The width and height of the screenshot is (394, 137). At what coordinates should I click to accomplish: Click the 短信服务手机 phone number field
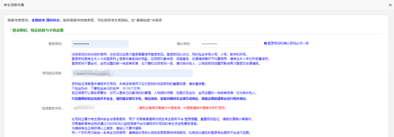(x=100, y=108)
